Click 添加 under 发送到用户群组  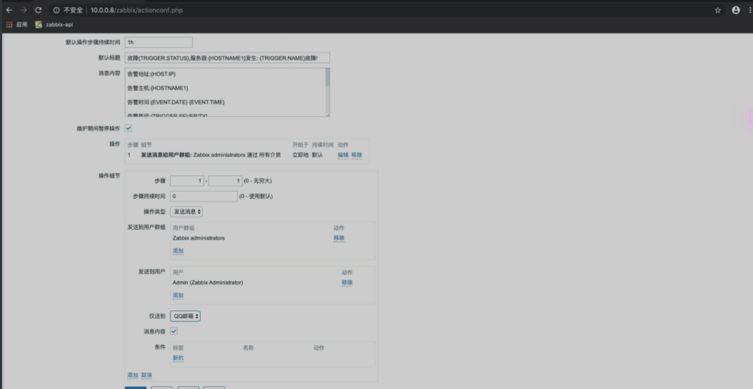(x=178, y=251)
